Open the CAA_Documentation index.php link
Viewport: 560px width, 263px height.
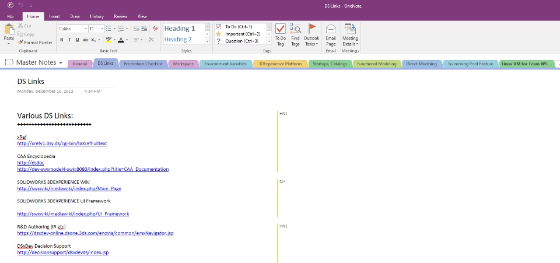pyautogui.click(x=93, y=169)
